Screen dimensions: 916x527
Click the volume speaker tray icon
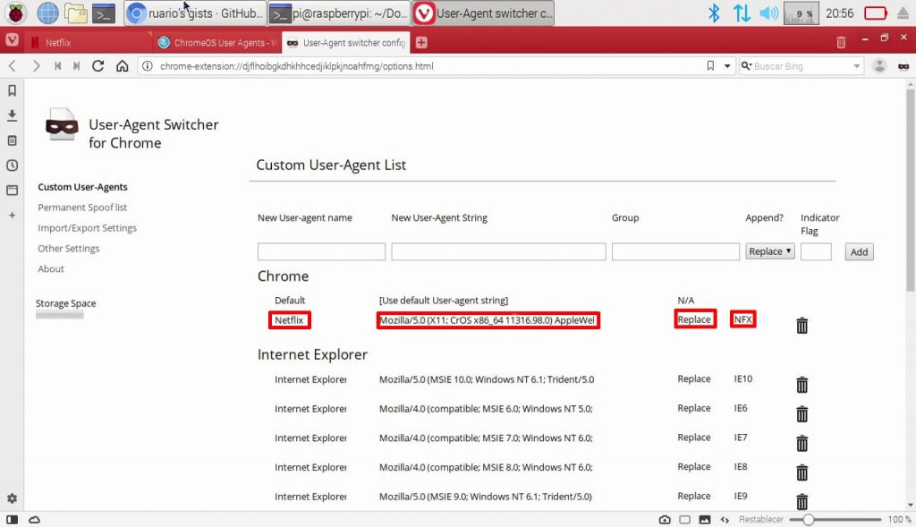[768, 13]
